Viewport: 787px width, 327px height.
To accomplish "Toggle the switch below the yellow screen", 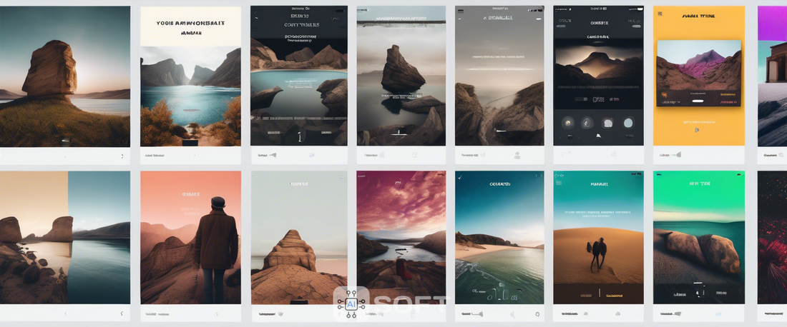I will pyautogui.click(x=678, y=155).
